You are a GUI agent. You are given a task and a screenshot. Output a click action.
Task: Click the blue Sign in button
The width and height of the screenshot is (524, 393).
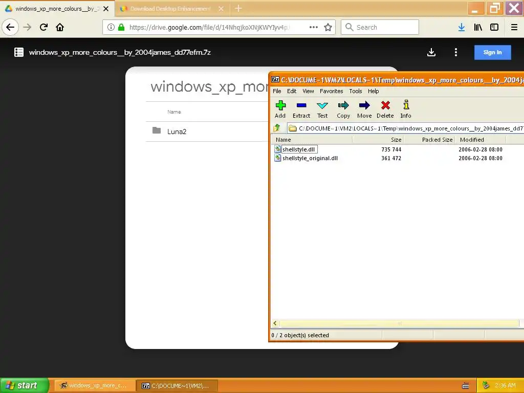[x=493, y=52]
